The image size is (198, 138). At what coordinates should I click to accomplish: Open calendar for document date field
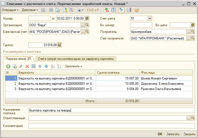87,18
